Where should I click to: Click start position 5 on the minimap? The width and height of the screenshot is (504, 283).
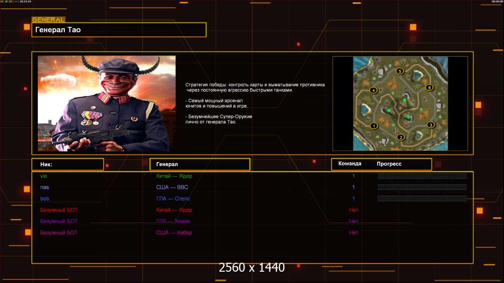pyautogui.click(x=400, y=71)
